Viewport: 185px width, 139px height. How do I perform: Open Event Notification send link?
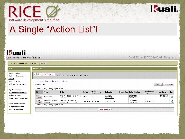click(x=16, y=109)
